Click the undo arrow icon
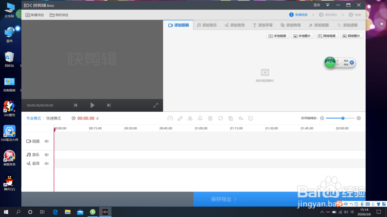The height and width of the screenshot is (217, 387). [x=241, y=118]
